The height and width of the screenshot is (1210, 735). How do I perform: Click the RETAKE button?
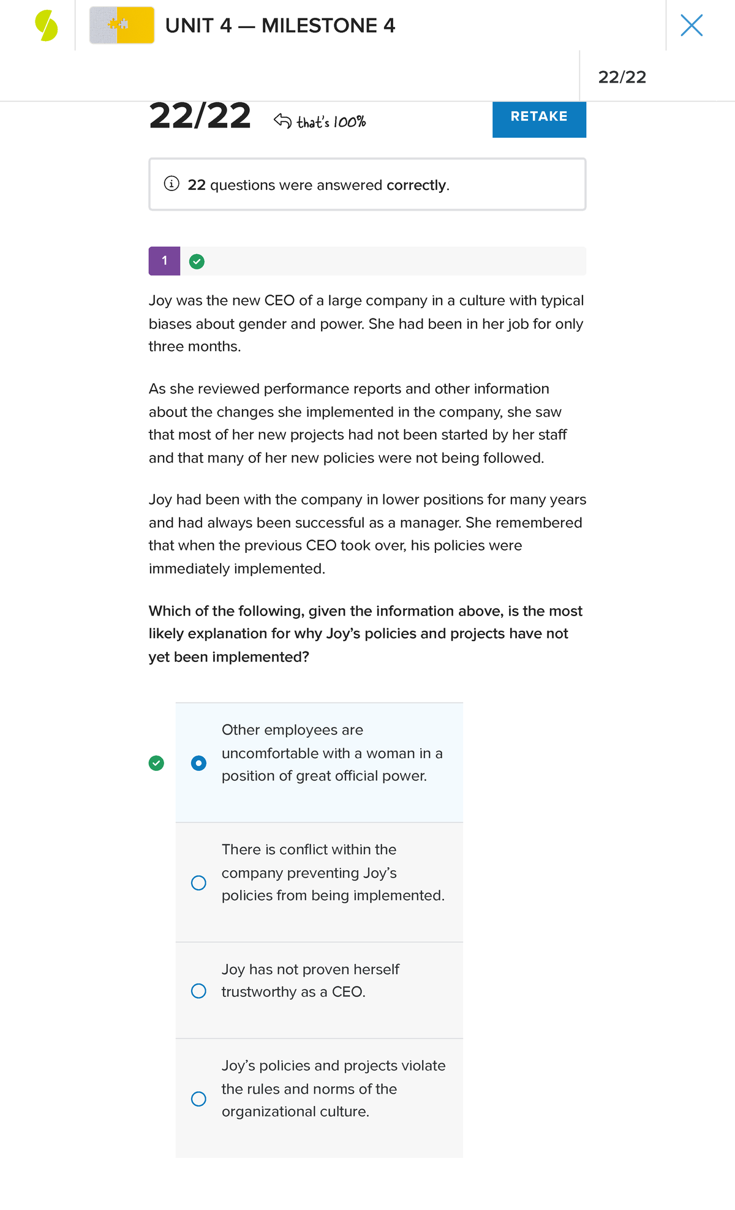click(538, 119)
